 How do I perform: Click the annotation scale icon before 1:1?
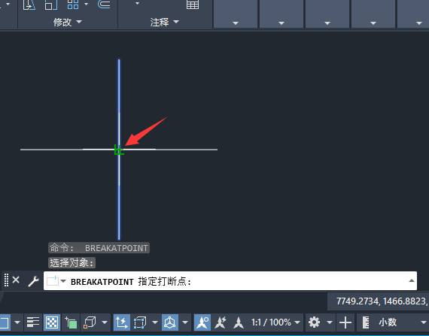[239, 322]
